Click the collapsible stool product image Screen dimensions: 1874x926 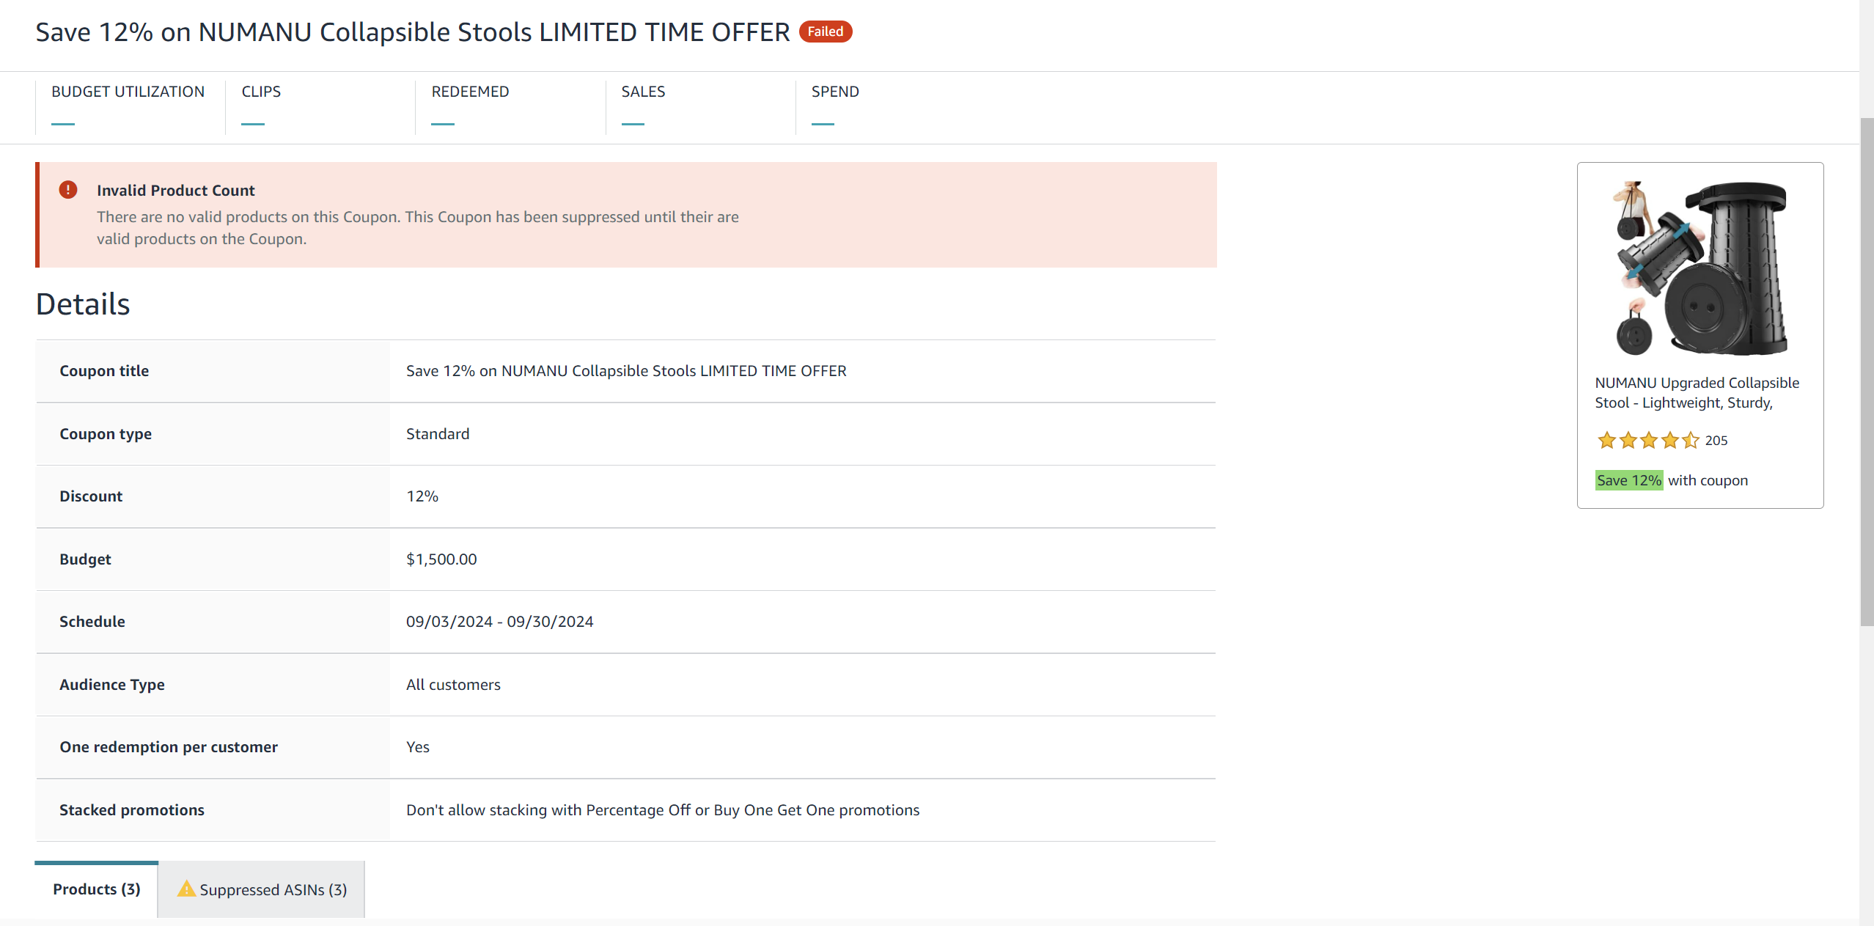[1700, 268]
